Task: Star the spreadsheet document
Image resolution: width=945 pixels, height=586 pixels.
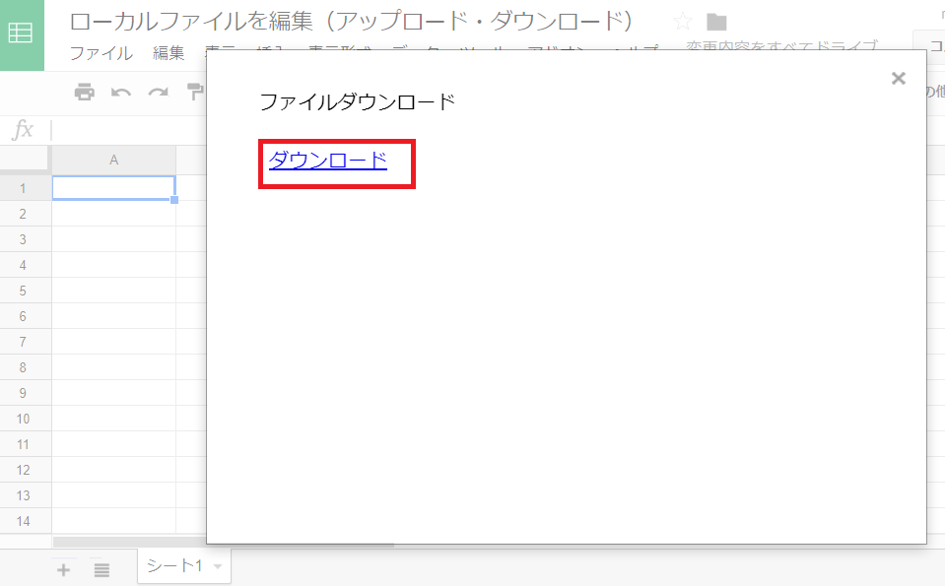Action: (682, 23)
